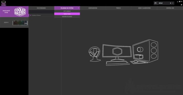The width and height of the screenshot is (183, 95).
Task: Choose CRÉATION D'ÉCLAIRAGE in the lighting menu
Action: [x=67, y=17]
